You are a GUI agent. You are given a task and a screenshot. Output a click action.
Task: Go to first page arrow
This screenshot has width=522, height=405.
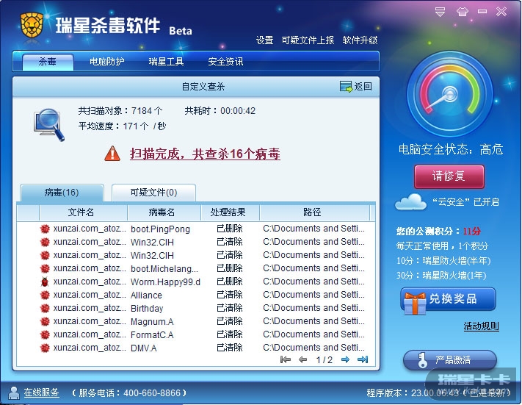[286, 359]
